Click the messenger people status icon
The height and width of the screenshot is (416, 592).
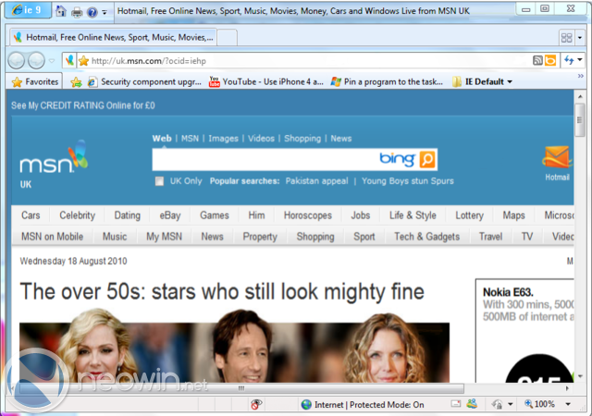click(x=472, y=404)
